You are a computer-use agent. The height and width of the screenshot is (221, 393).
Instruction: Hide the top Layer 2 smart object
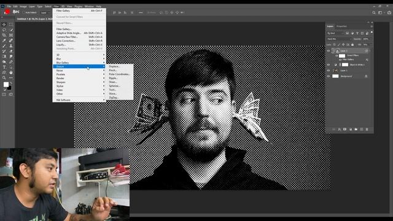point(329,51)
